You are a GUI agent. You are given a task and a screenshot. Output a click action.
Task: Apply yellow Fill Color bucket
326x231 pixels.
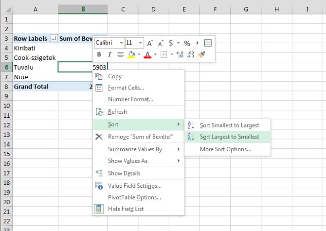coord(131,54)
